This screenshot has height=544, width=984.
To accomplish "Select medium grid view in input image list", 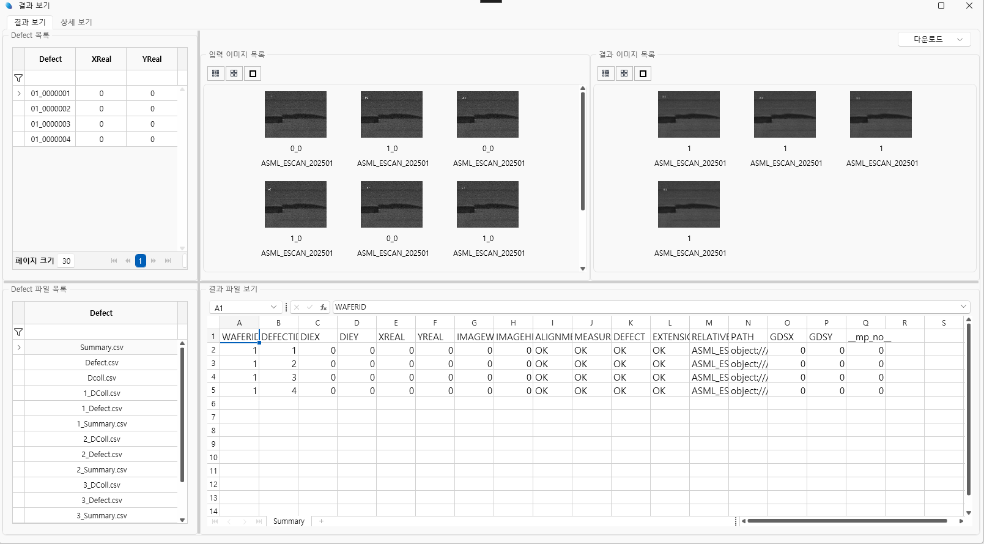I will [234, 73].
